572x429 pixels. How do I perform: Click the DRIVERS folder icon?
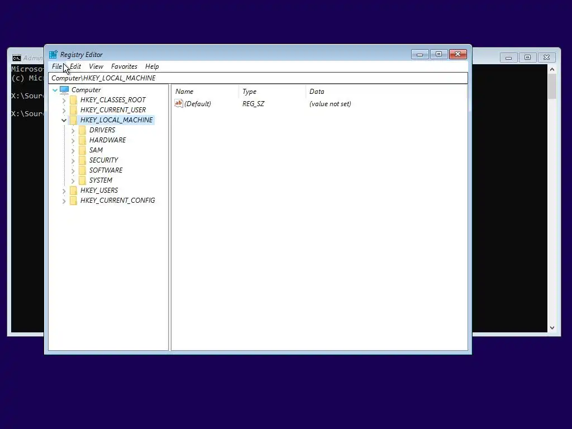pos(83,130)
